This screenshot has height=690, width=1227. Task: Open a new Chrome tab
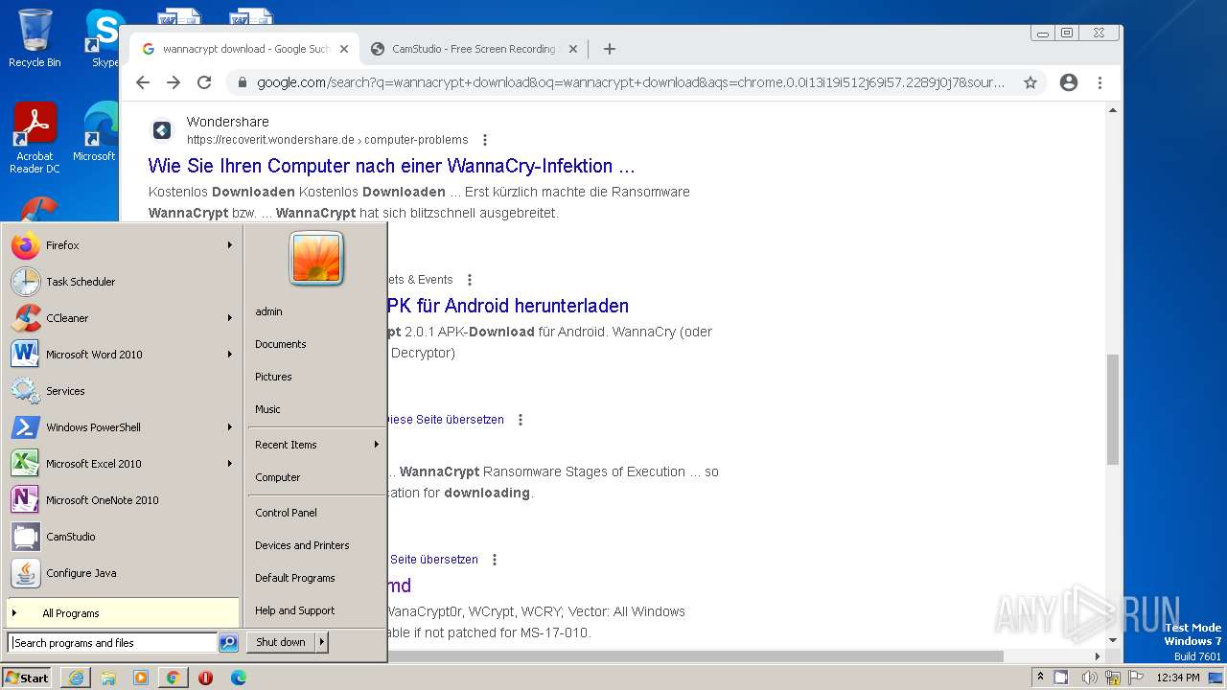[609, 49]
